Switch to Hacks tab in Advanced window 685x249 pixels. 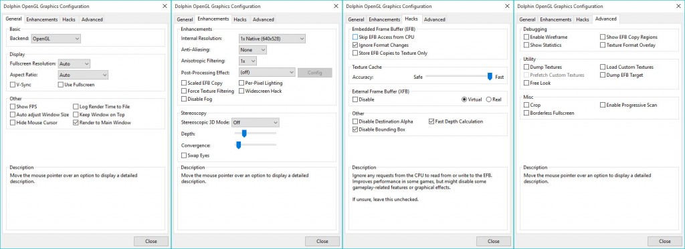583,19
